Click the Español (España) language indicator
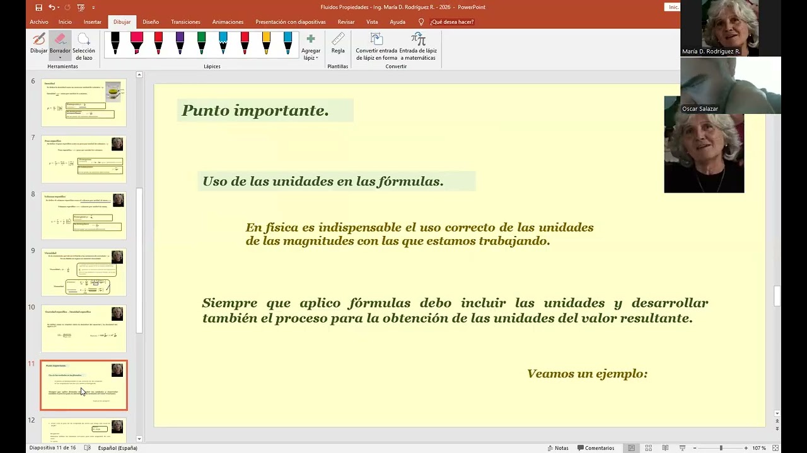Viewport: 807px width, 453px height. coord(117,448)
